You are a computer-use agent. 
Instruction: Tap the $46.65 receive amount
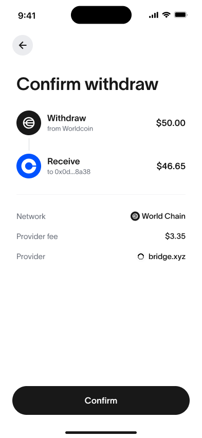(x=171, y=166)
